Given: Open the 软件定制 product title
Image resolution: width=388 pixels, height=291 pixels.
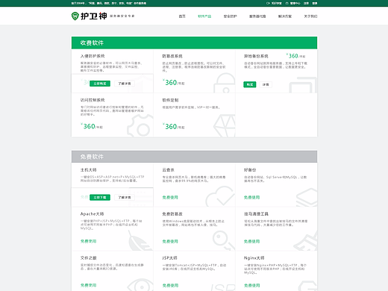Looking at the screenshot, I should [x=170, y=100].
